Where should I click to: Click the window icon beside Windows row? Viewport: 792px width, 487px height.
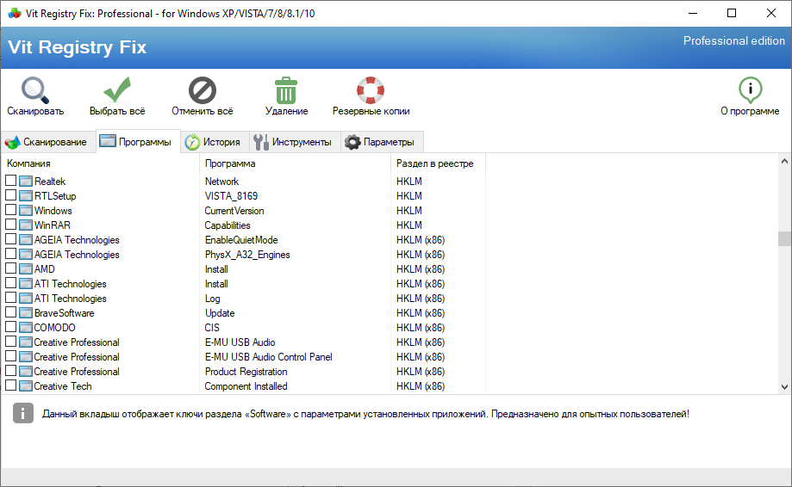point(26,210)
